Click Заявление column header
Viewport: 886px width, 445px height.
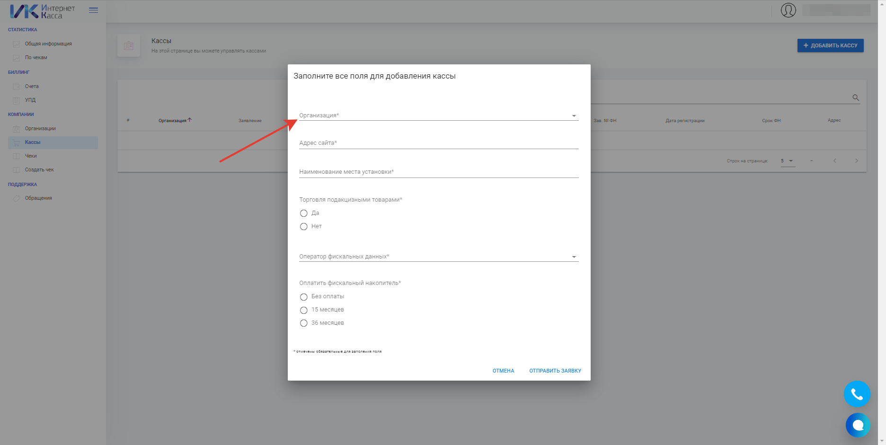click(250, 121)
